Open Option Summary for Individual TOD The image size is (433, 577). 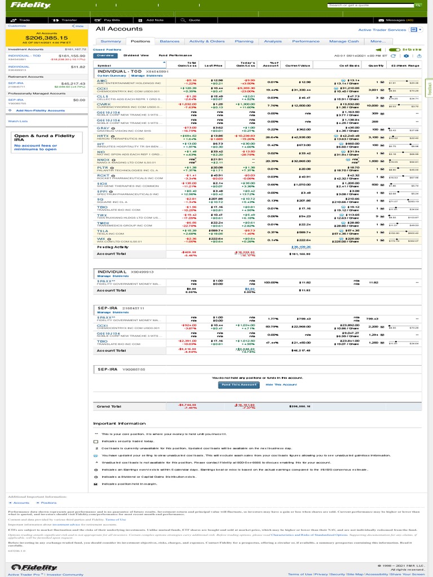[112, 76]
